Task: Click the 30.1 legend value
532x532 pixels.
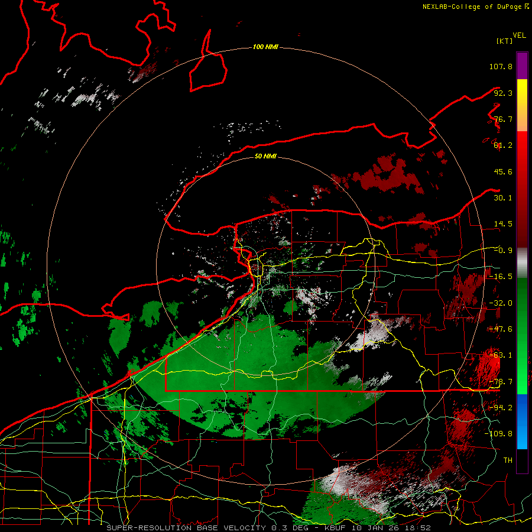Action: (503, 198)
